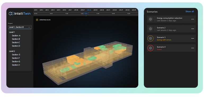This screenshot has height=97, width=204.
Task: Set timeline to 13:00
Action: tap(98, 13)
